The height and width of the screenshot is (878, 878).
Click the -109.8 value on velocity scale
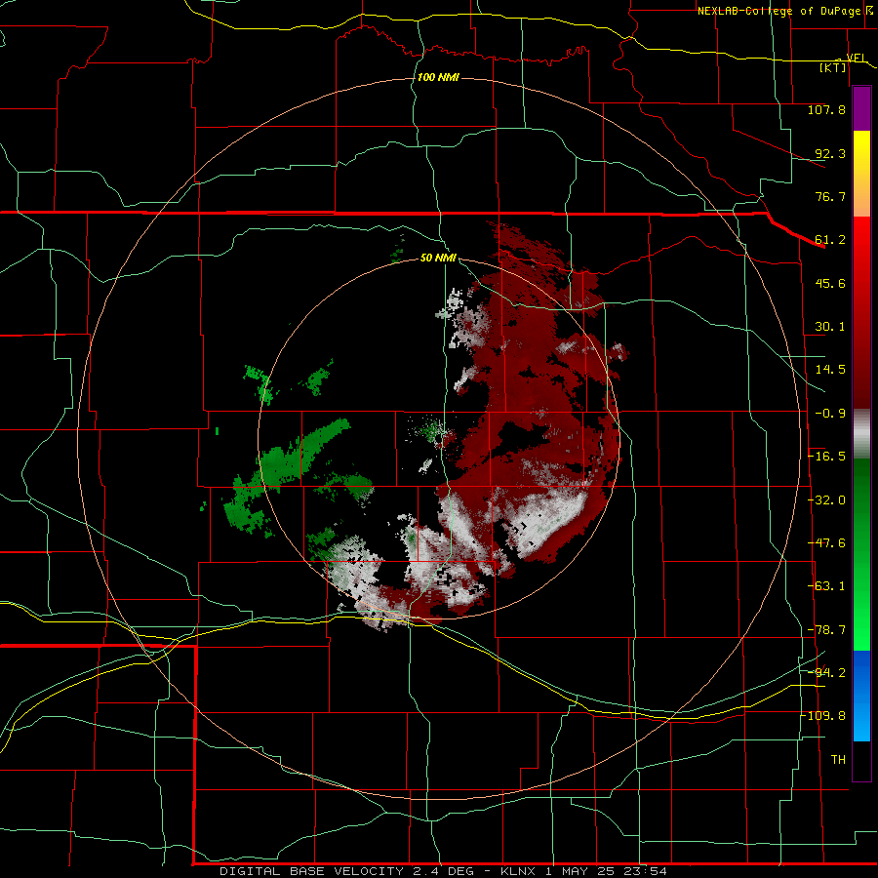[x=822, y=716]
